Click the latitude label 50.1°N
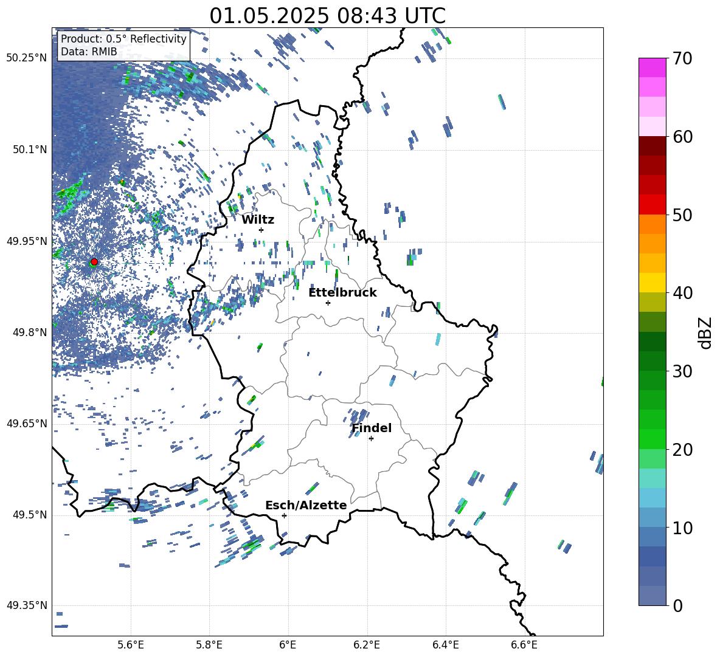 click(x=29, y=150)
